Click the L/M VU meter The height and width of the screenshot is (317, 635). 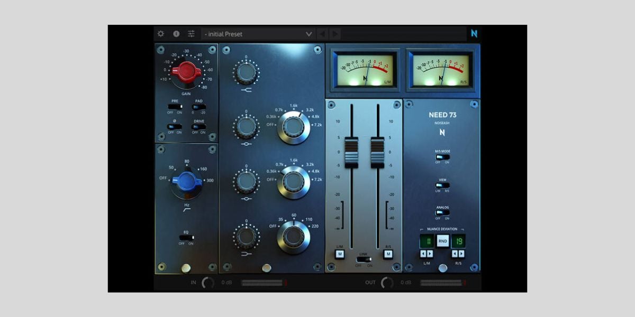pos(365,70)
